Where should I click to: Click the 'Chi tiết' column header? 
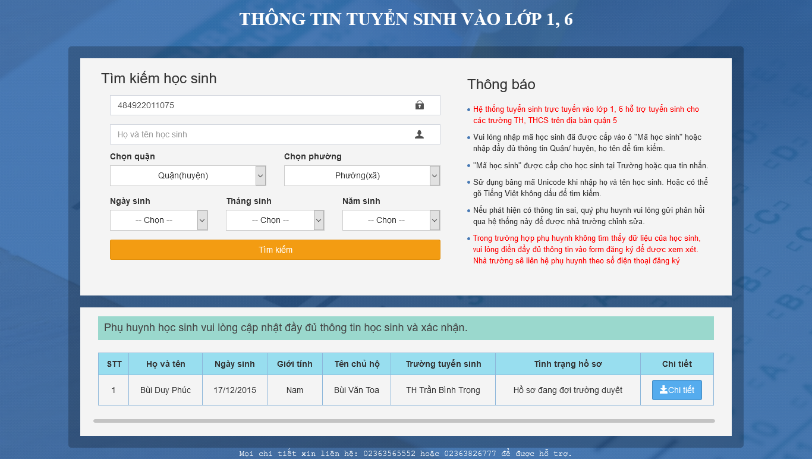coord(677,364)
